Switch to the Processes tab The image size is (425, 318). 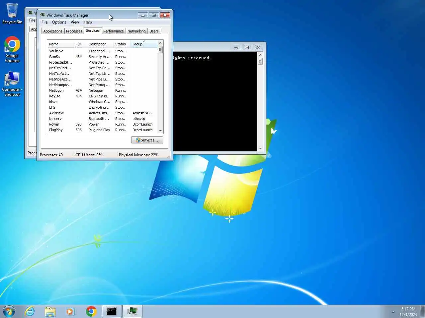click(x=74, y=31)
